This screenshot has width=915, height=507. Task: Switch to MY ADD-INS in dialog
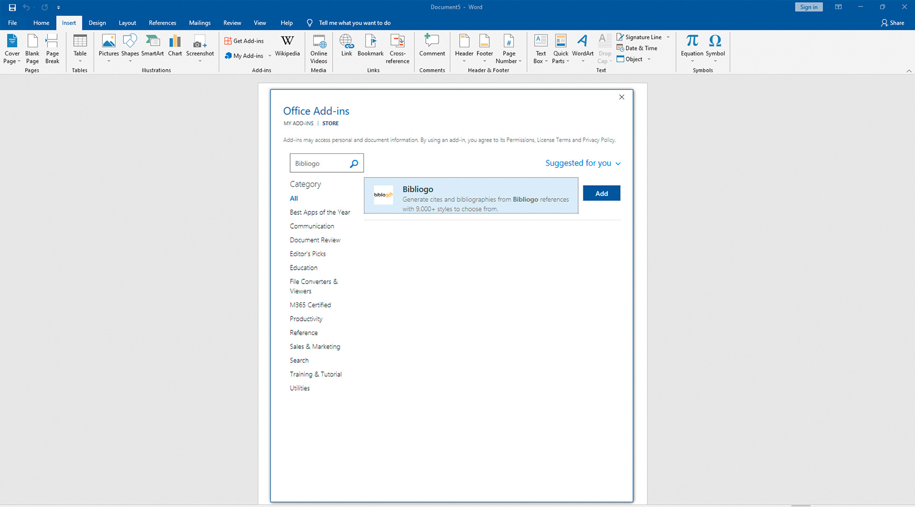tap(298, 124)
